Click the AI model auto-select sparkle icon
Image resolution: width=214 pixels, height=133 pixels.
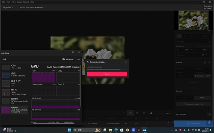(x=205, y=62)
